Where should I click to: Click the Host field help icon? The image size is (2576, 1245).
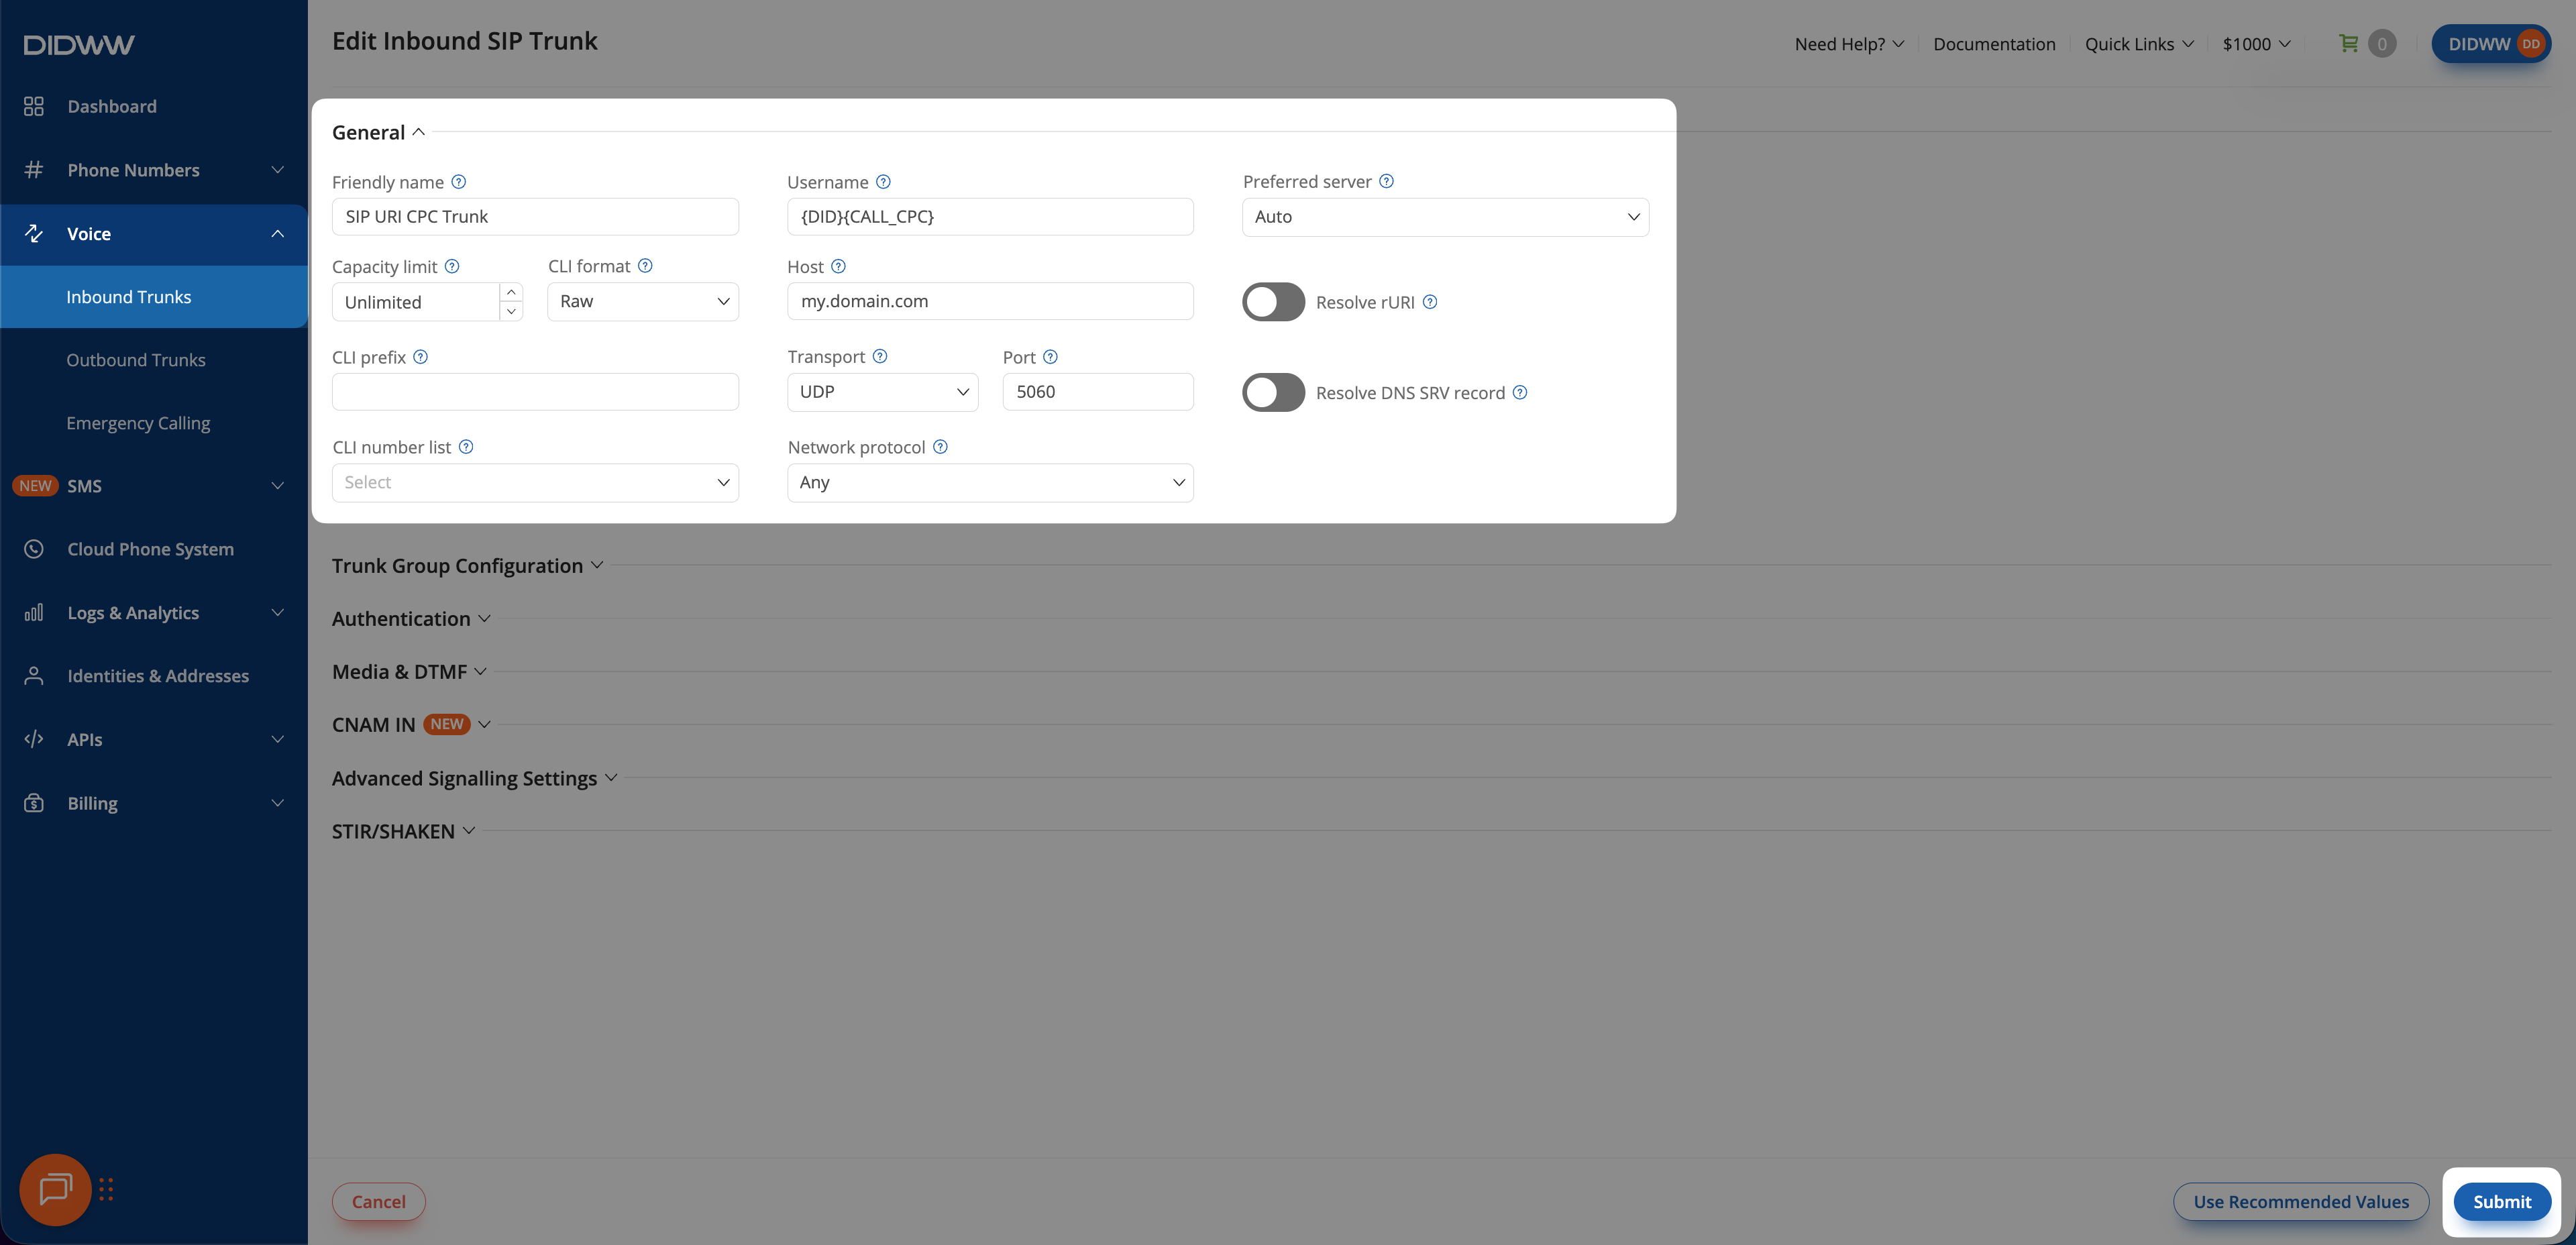click(838, 266)
